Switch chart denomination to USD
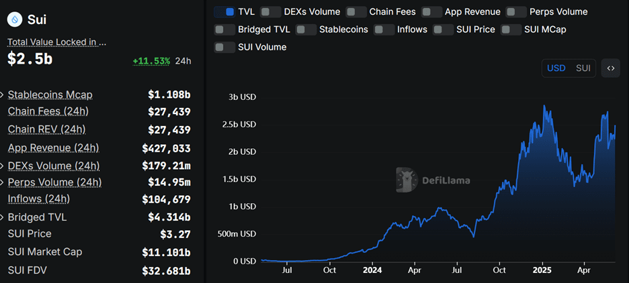Viewport: 629px width, 283px height. [x=556, y=68]
